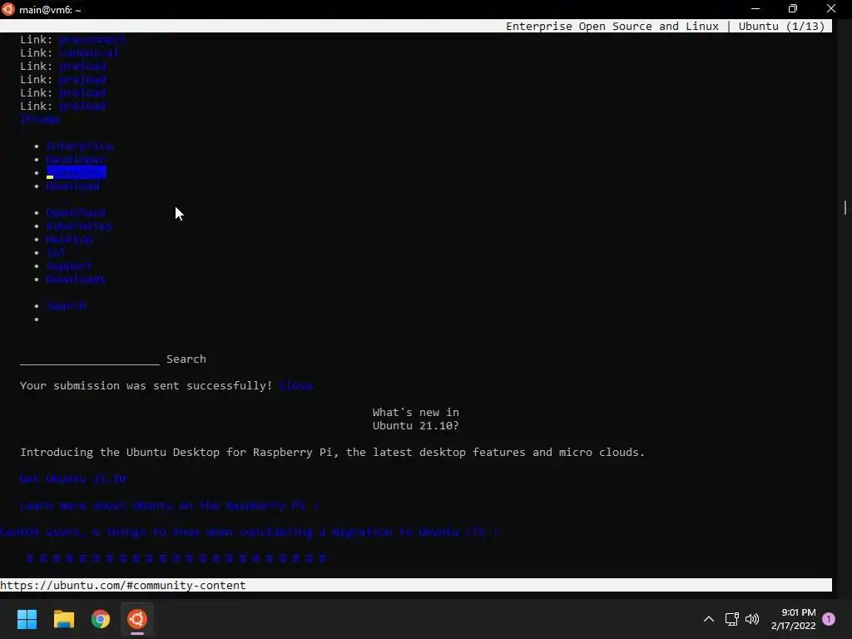Close the submission success message
Viewport: 852px width, 639px height.
click(296, 386)
